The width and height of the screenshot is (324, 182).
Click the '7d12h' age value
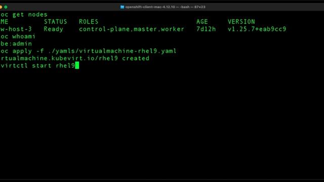tap(206, 29)
